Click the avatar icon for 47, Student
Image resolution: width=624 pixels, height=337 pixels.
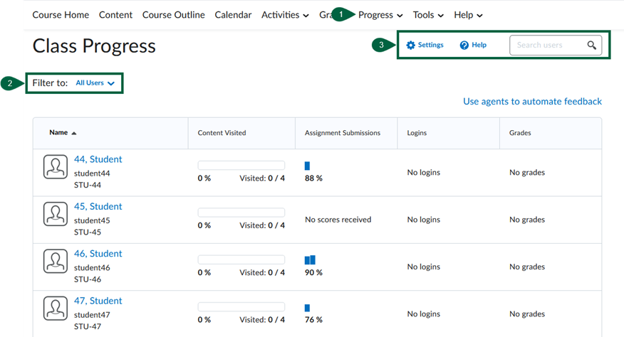pyautogui.click(x=56, y=308)
